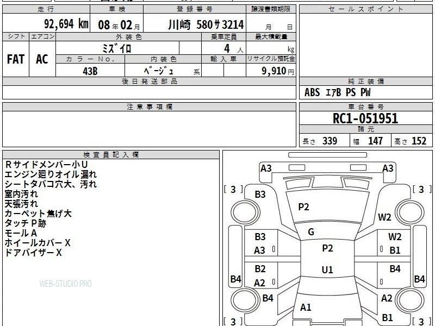Viewport: 435px width, 326px height.
Task: Select the シフト header cell
Action: point(16,36)
